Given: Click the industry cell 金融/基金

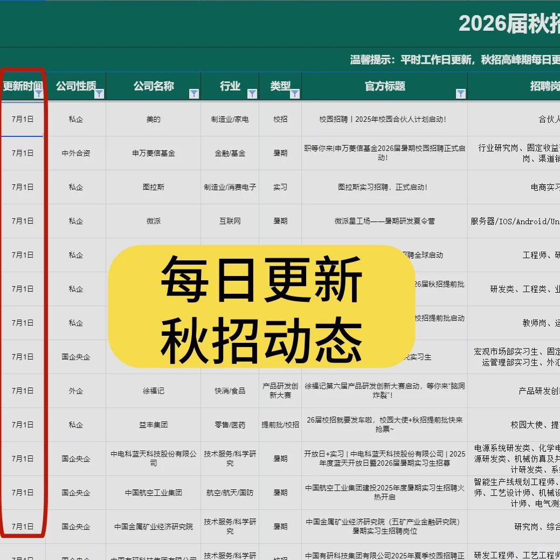Looking at the screenshot, I should click(230, 153).
